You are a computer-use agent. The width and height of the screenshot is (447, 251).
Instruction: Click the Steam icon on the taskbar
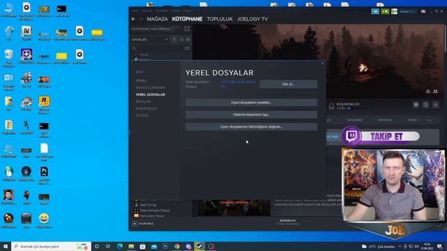pyautogui.click(x=200, y=246)
